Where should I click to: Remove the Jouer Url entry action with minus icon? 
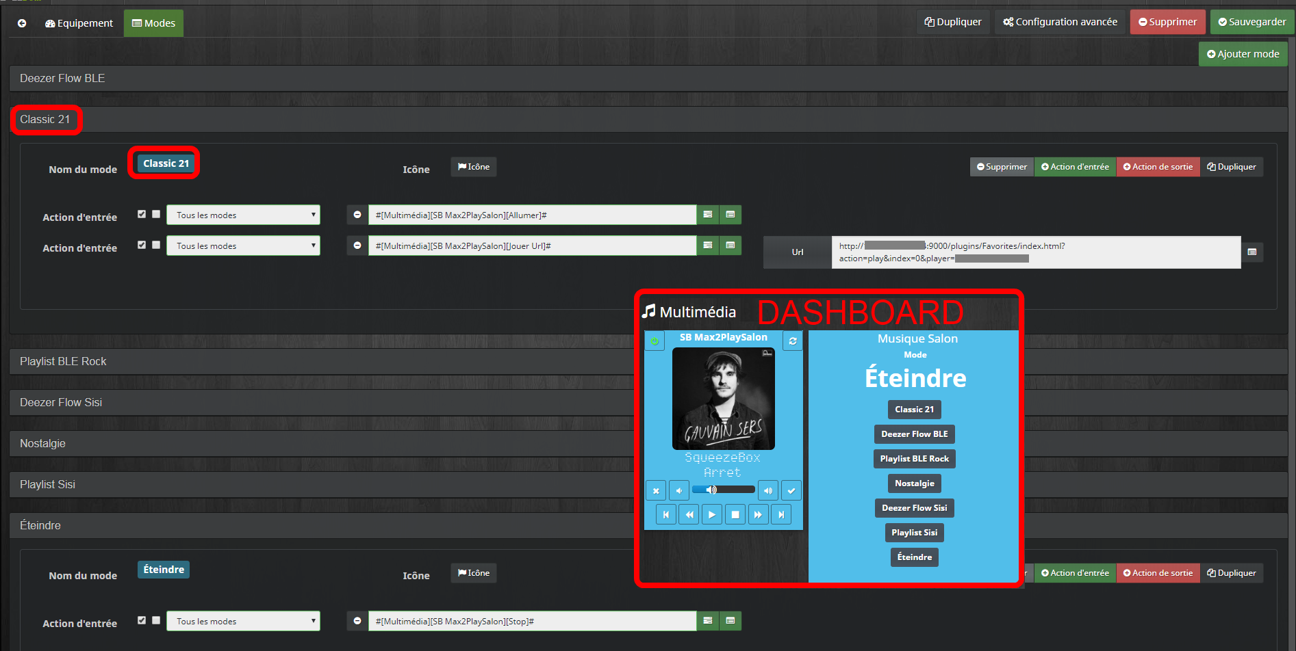[x=357, y=245]
